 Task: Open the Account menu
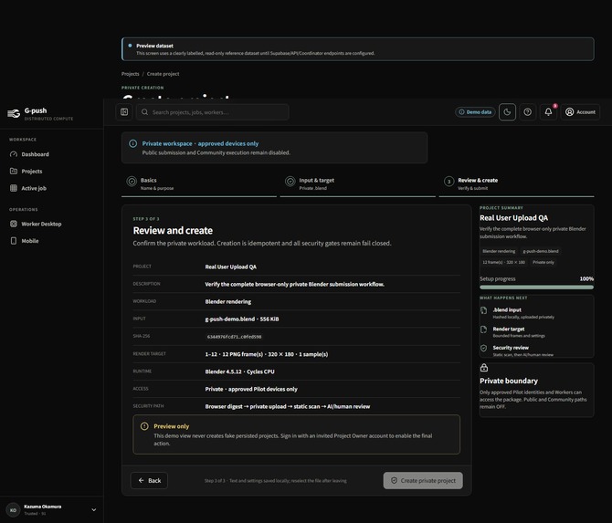pyautogui.click(x=580, y=112)
